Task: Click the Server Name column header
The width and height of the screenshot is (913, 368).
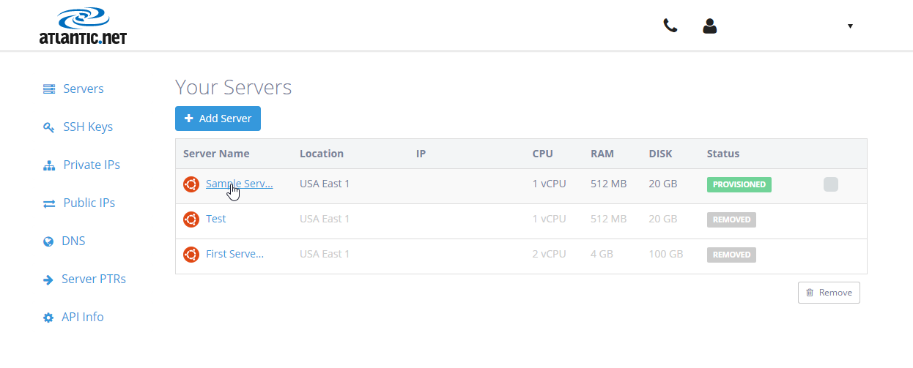Action: pyautogui.click(x=216, y=154)
